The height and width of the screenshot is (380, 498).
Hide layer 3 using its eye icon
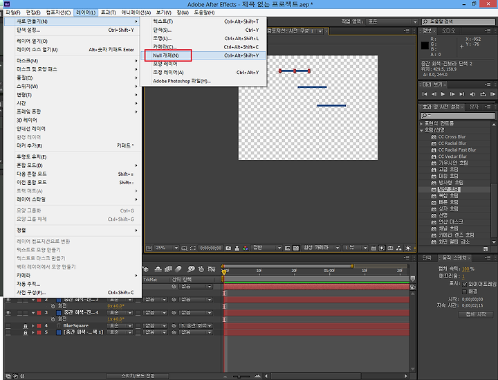(x=8, y=313)
